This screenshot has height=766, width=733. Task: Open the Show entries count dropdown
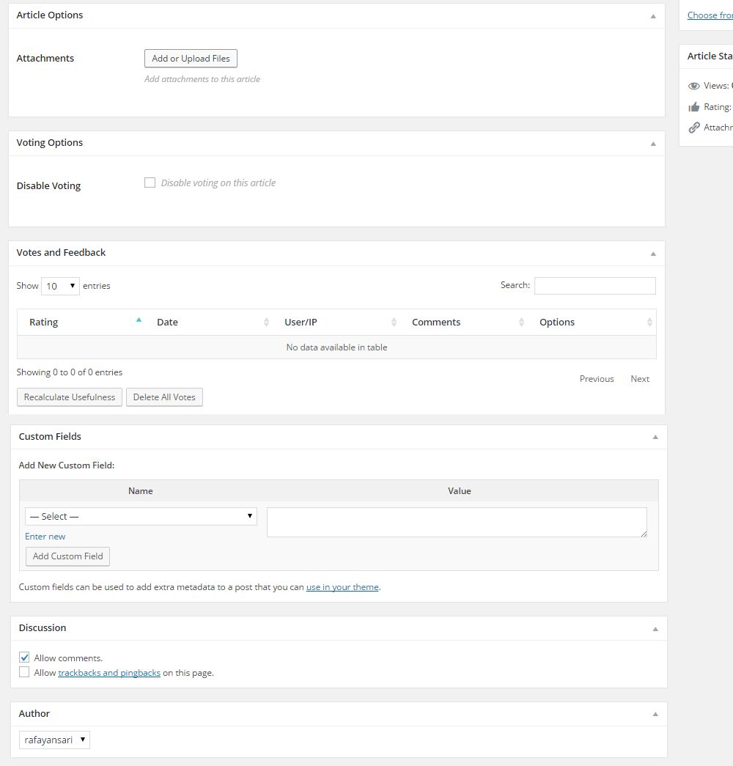[60, 286]
